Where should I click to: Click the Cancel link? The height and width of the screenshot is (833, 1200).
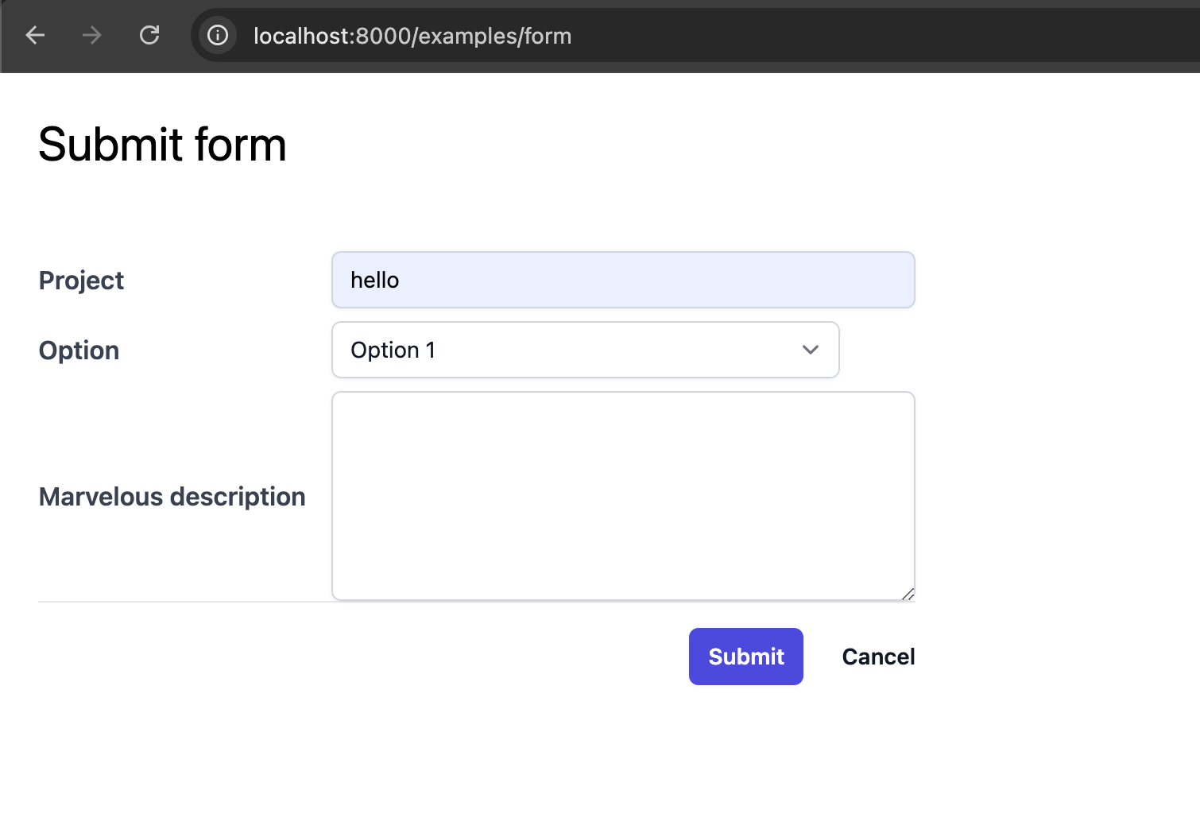(x=877, y=657)
